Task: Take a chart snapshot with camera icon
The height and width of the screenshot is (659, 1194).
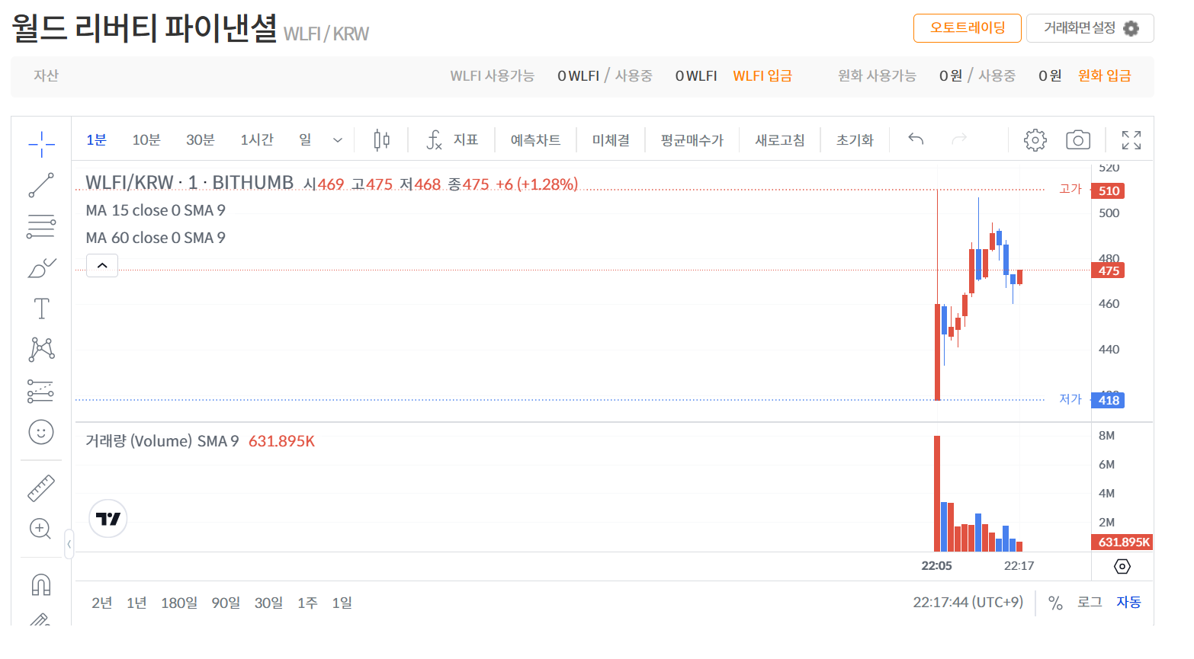Action: pyautogui.click(x=1078, y=140)
